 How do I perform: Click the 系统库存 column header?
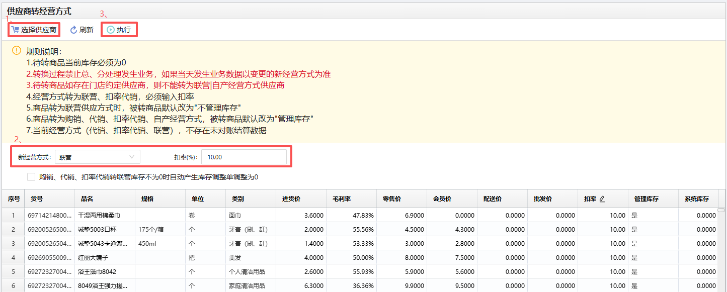pos(696,199)
